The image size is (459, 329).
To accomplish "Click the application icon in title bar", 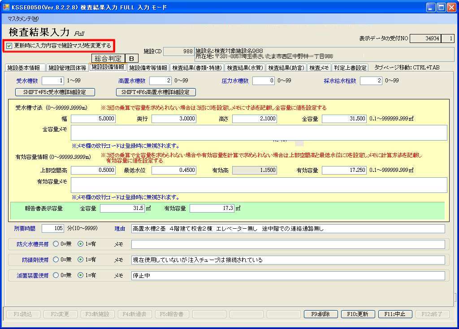I will (x=6, y=7).
